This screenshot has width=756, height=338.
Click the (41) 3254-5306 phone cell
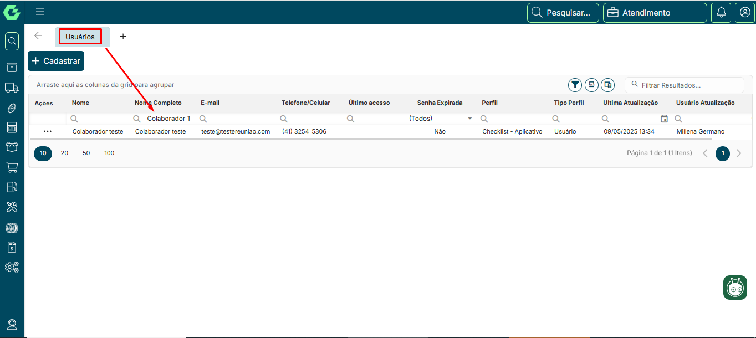[x=304, y=131]
